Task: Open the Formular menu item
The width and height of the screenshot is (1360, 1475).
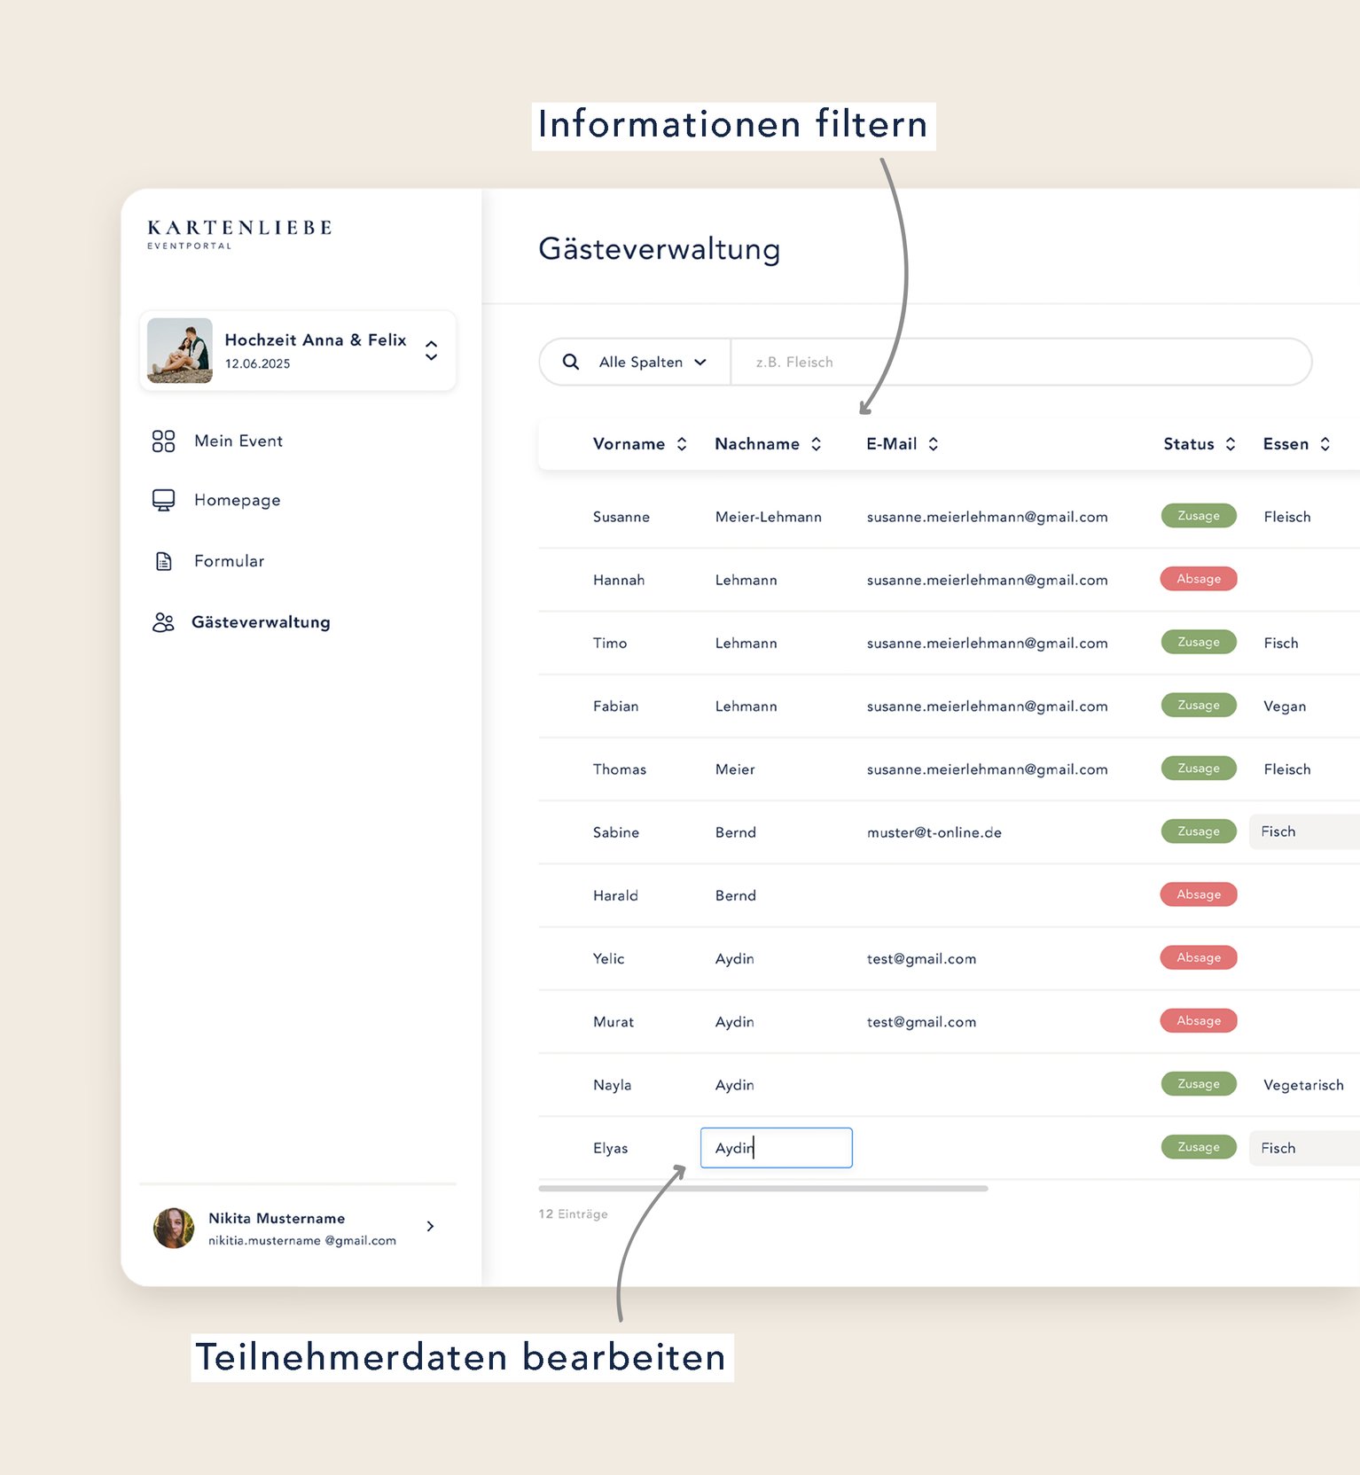Action: click(229, 561)
